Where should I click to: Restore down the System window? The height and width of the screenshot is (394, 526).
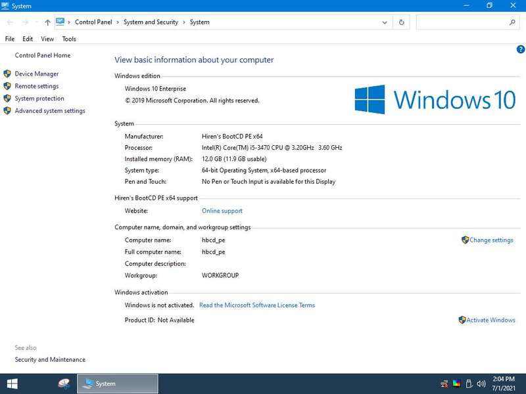[489, 6]
